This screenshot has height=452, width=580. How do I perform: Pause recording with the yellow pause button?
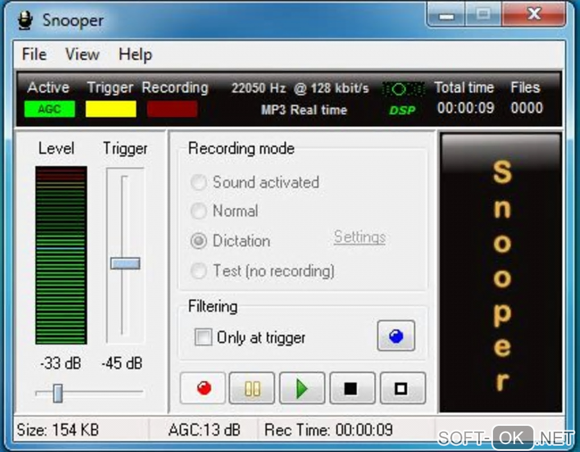252,388
